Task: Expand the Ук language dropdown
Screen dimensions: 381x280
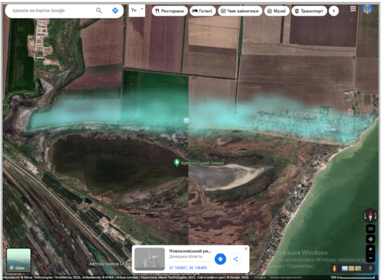Action: 136,11
